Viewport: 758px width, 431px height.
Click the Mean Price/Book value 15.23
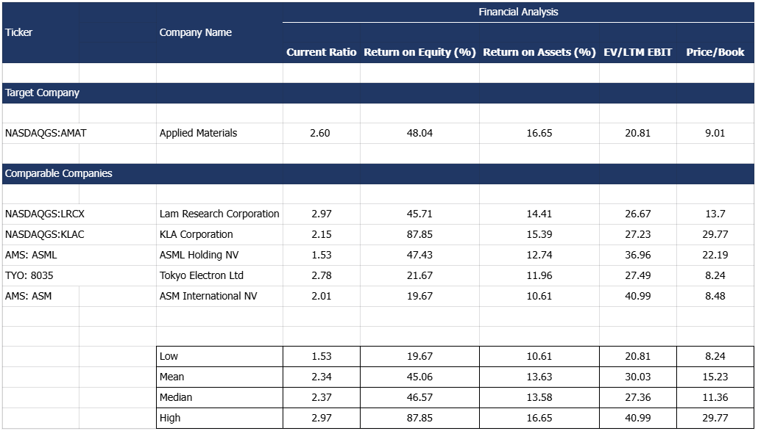[715, 377]
